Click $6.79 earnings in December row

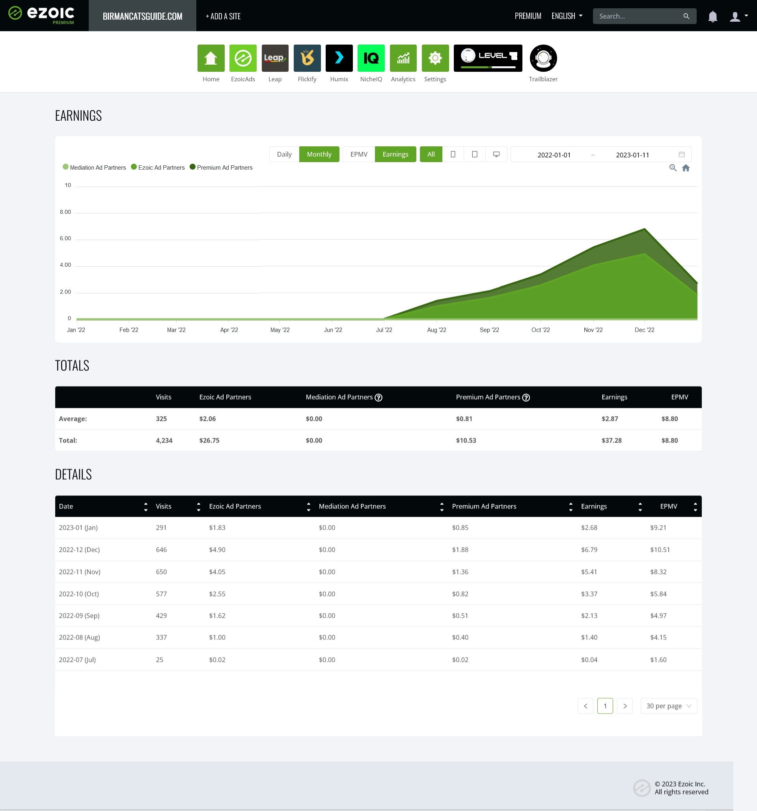tap(589, 550)
